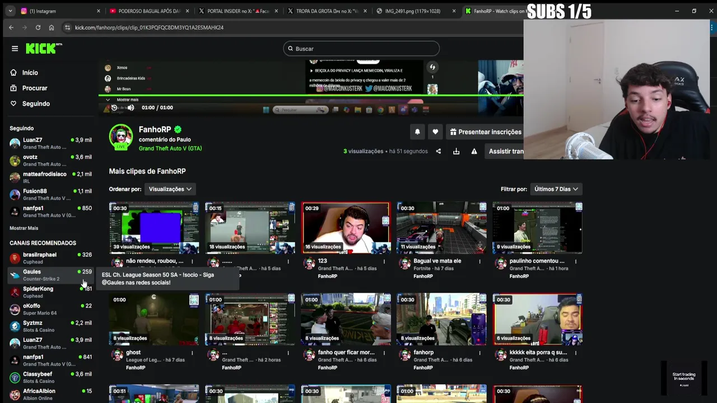Download the clip
Image resolution: width=717 pixels, height=403 pixels.
click(456, 151)
